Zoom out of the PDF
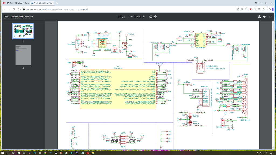The height and width of the screenshot is (155, 276). (x=132, y=17)
